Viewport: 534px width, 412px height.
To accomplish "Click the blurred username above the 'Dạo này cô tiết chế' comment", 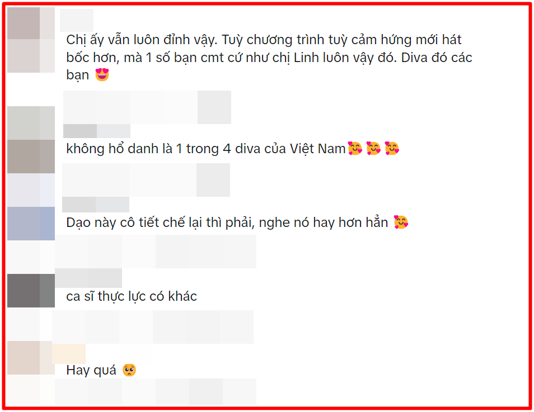I will 146,180.
